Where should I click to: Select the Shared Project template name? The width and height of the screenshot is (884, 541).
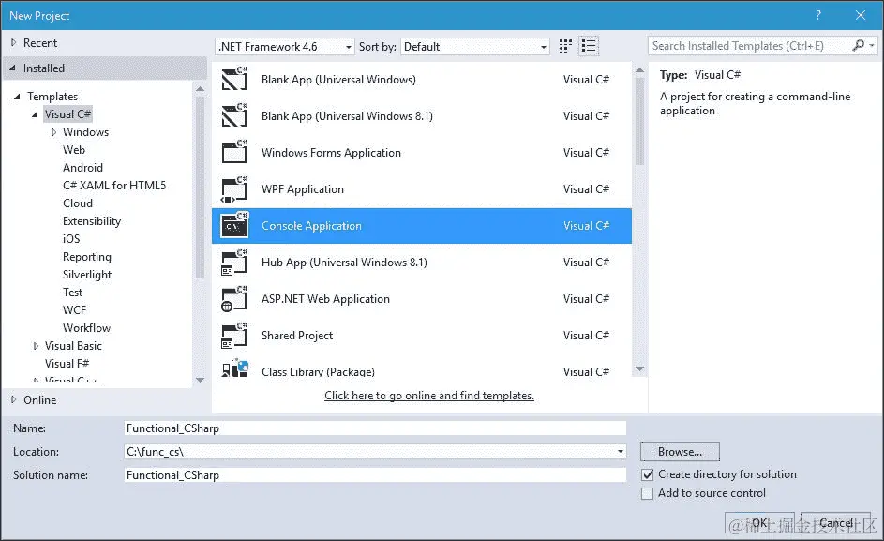297,336
